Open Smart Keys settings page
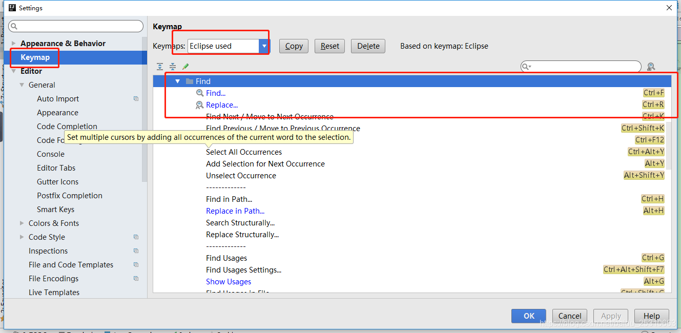Viewport: 681px width, 333px height. [x=55, y=210]
